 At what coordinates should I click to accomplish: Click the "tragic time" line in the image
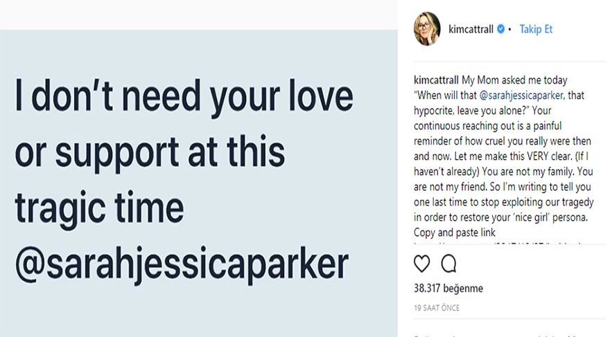coord(99,206)
